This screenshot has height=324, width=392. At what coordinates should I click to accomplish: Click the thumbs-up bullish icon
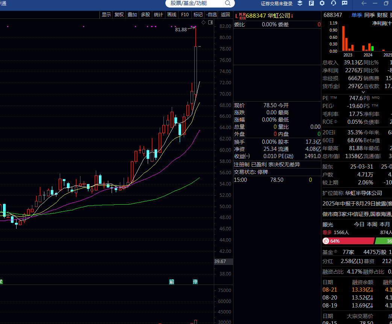coord(326,241)
